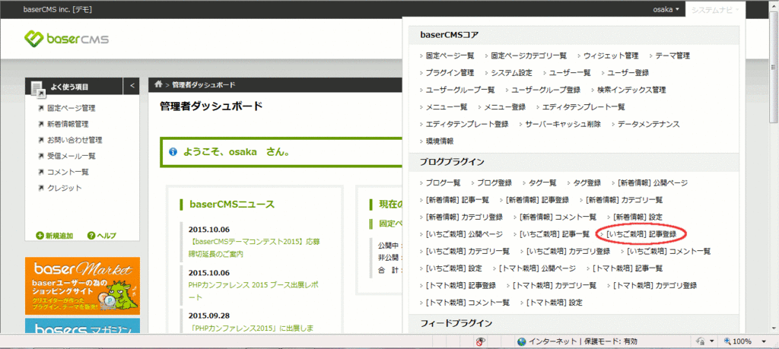Open [いちご栽培] 記事登録
The height and width of the screenshot is (349, 779).
point(642,234)
